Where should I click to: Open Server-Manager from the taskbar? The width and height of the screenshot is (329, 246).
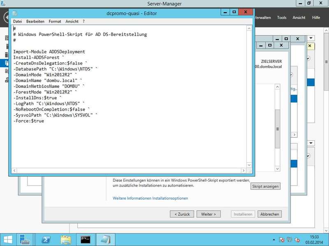(25, 240)
